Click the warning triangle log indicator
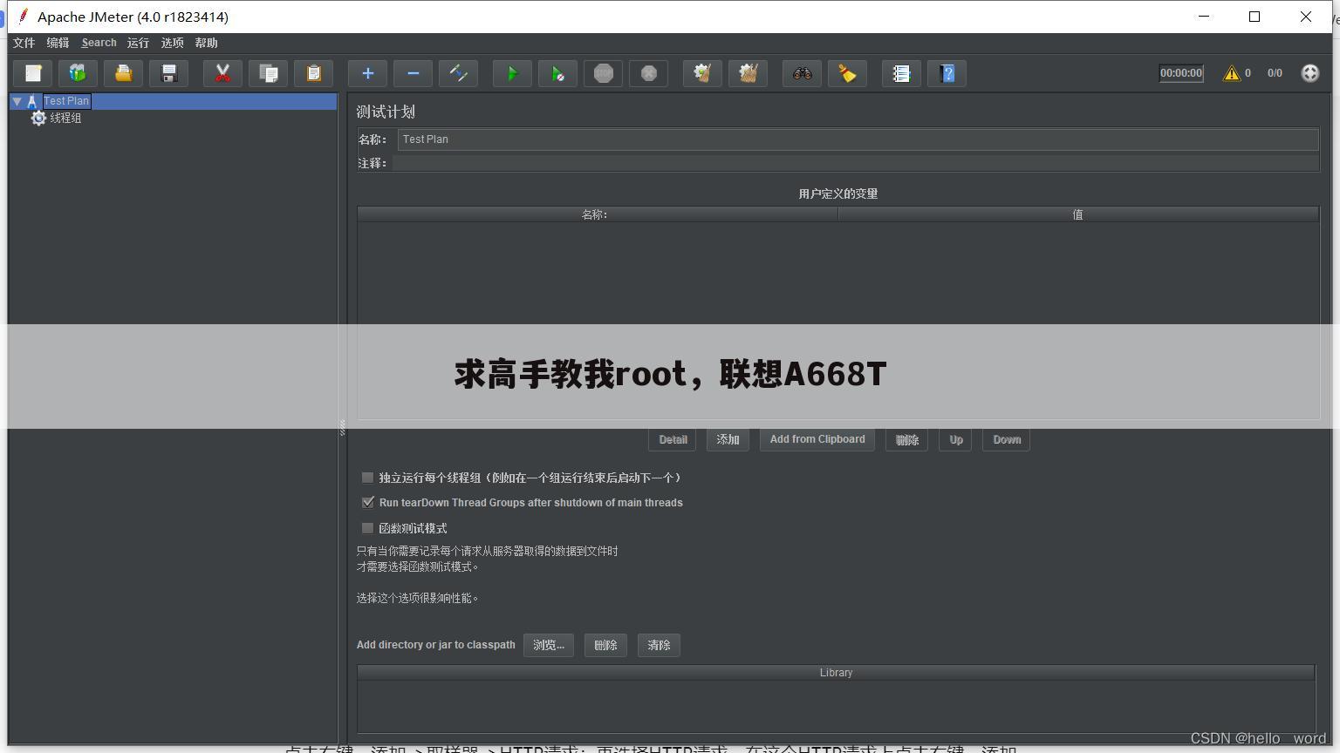Image resolution: width=1340 pixels, height=753 pixels. 1231,73
